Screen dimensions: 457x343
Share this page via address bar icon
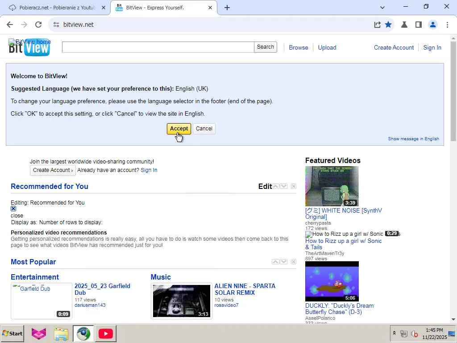[377, 25]
